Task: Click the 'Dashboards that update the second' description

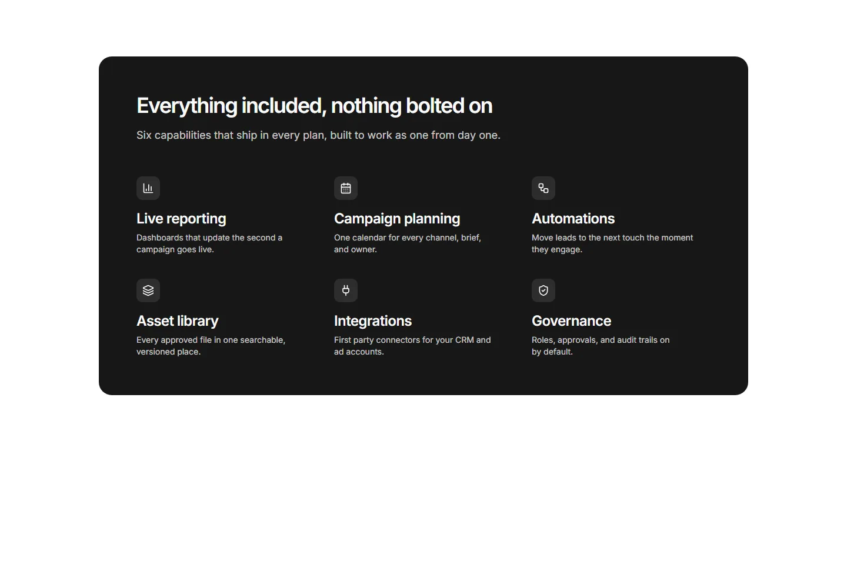Action: [x=209, y=243]
